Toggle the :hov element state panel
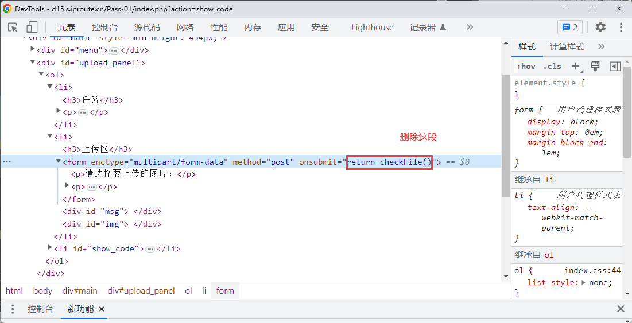The width and height of the screenshot is (632, 323). point(526,66)
